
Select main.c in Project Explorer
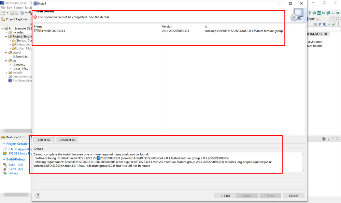(20, 65)
